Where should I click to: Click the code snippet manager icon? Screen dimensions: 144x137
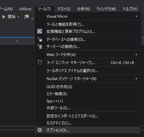point(40,62)
